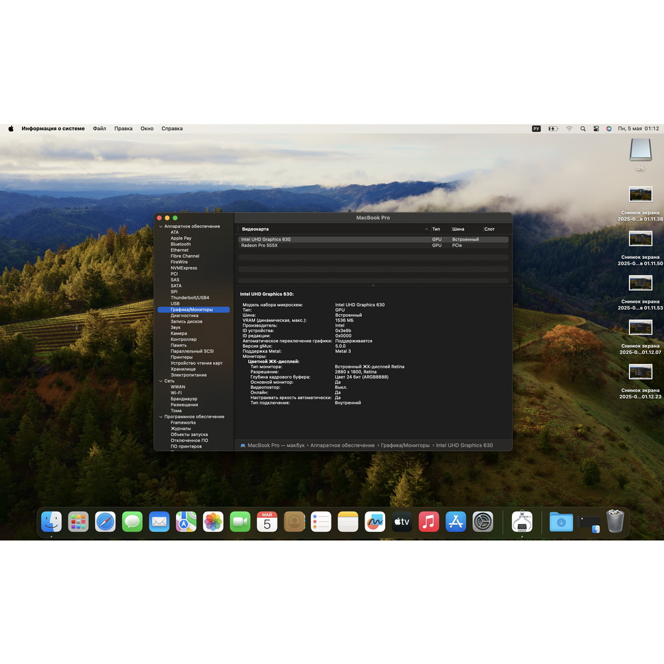Open Launchpad in the Dock
Image resolution: width=664 pixels, height=664 pixels.
(x=78, y=521)
